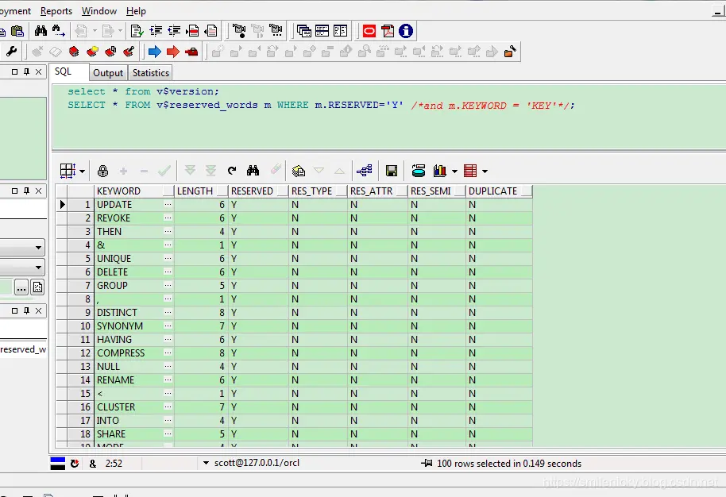This screenshot has width=726, height=497.
Task: Open the chart bar graph icon
Action: (440, 171)
